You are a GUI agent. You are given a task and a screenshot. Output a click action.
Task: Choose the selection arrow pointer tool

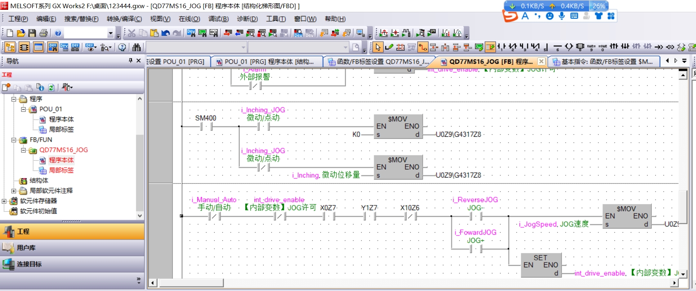coord(378,47)
